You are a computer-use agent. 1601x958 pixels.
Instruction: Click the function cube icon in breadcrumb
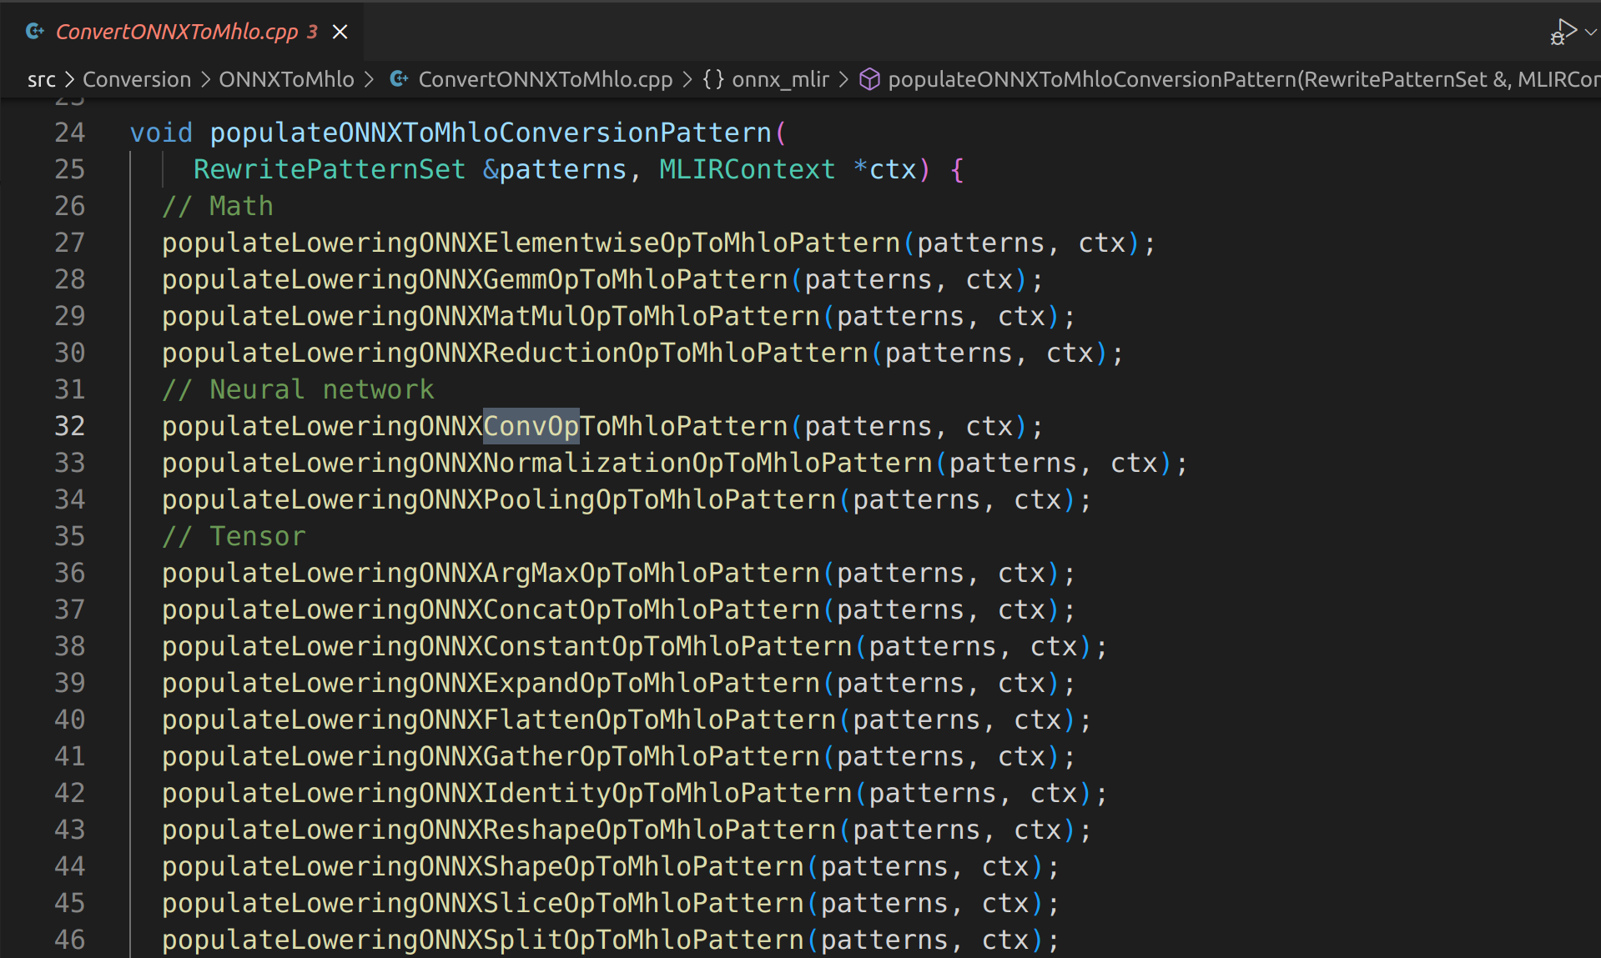coord(869,79)
